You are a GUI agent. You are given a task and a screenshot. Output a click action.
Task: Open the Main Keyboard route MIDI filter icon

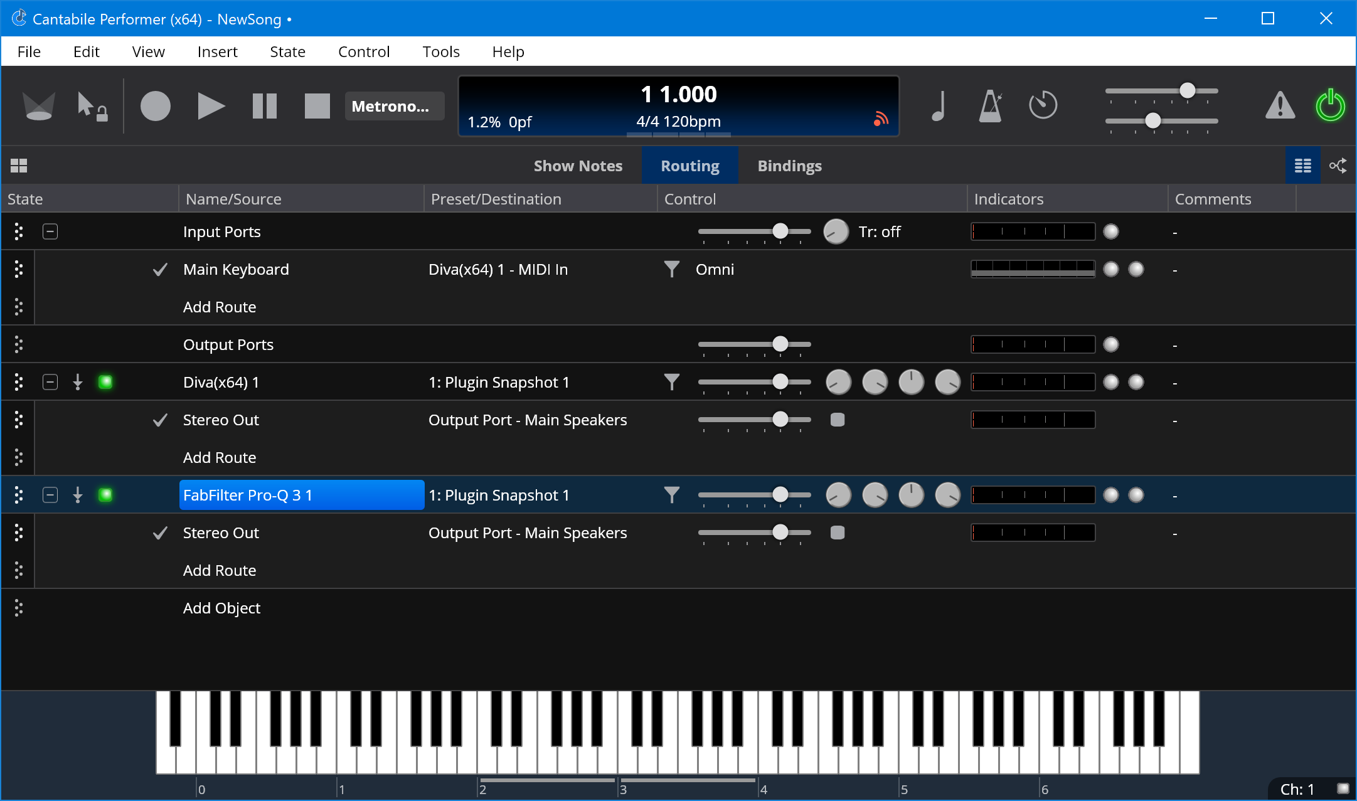671,269
